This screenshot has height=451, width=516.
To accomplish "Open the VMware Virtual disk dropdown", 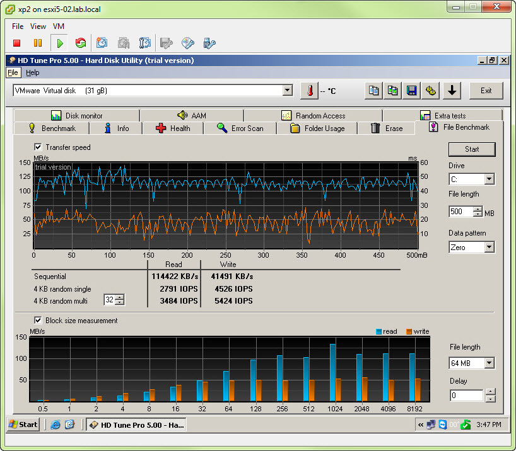I will coord(288,91).
